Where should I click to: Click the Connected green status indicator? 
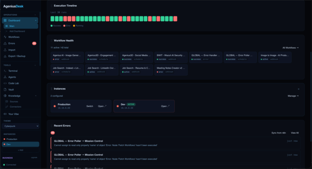4,165
